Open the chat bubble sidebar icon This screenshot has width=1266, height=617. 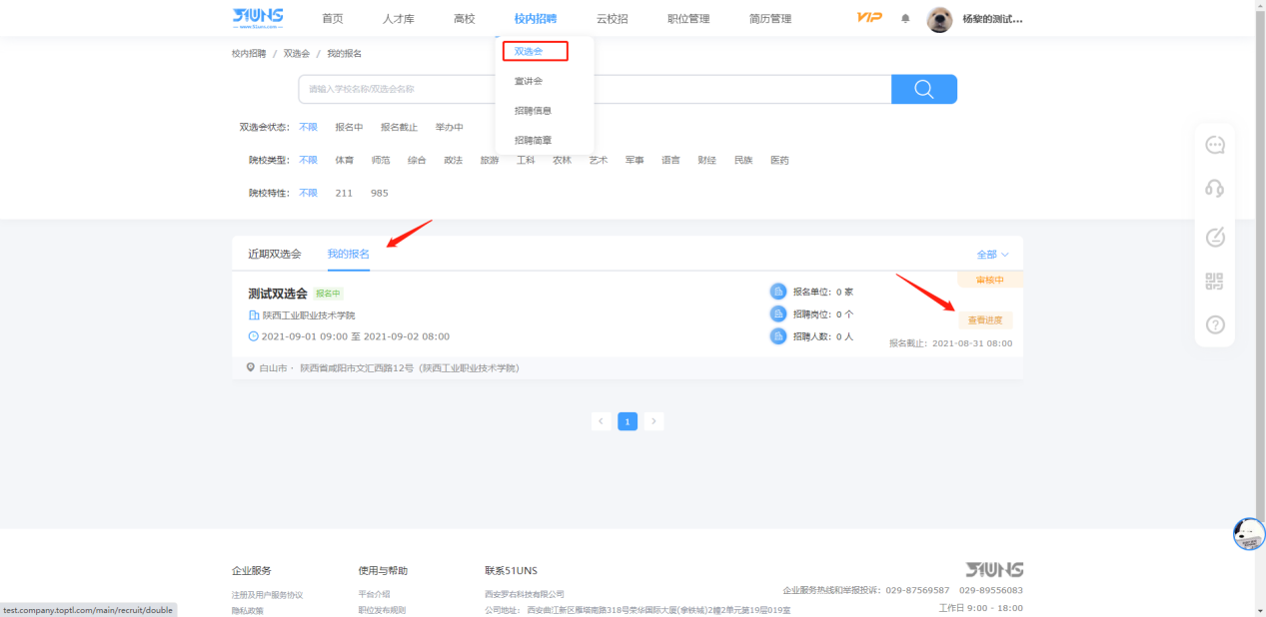coord(1215,146)
